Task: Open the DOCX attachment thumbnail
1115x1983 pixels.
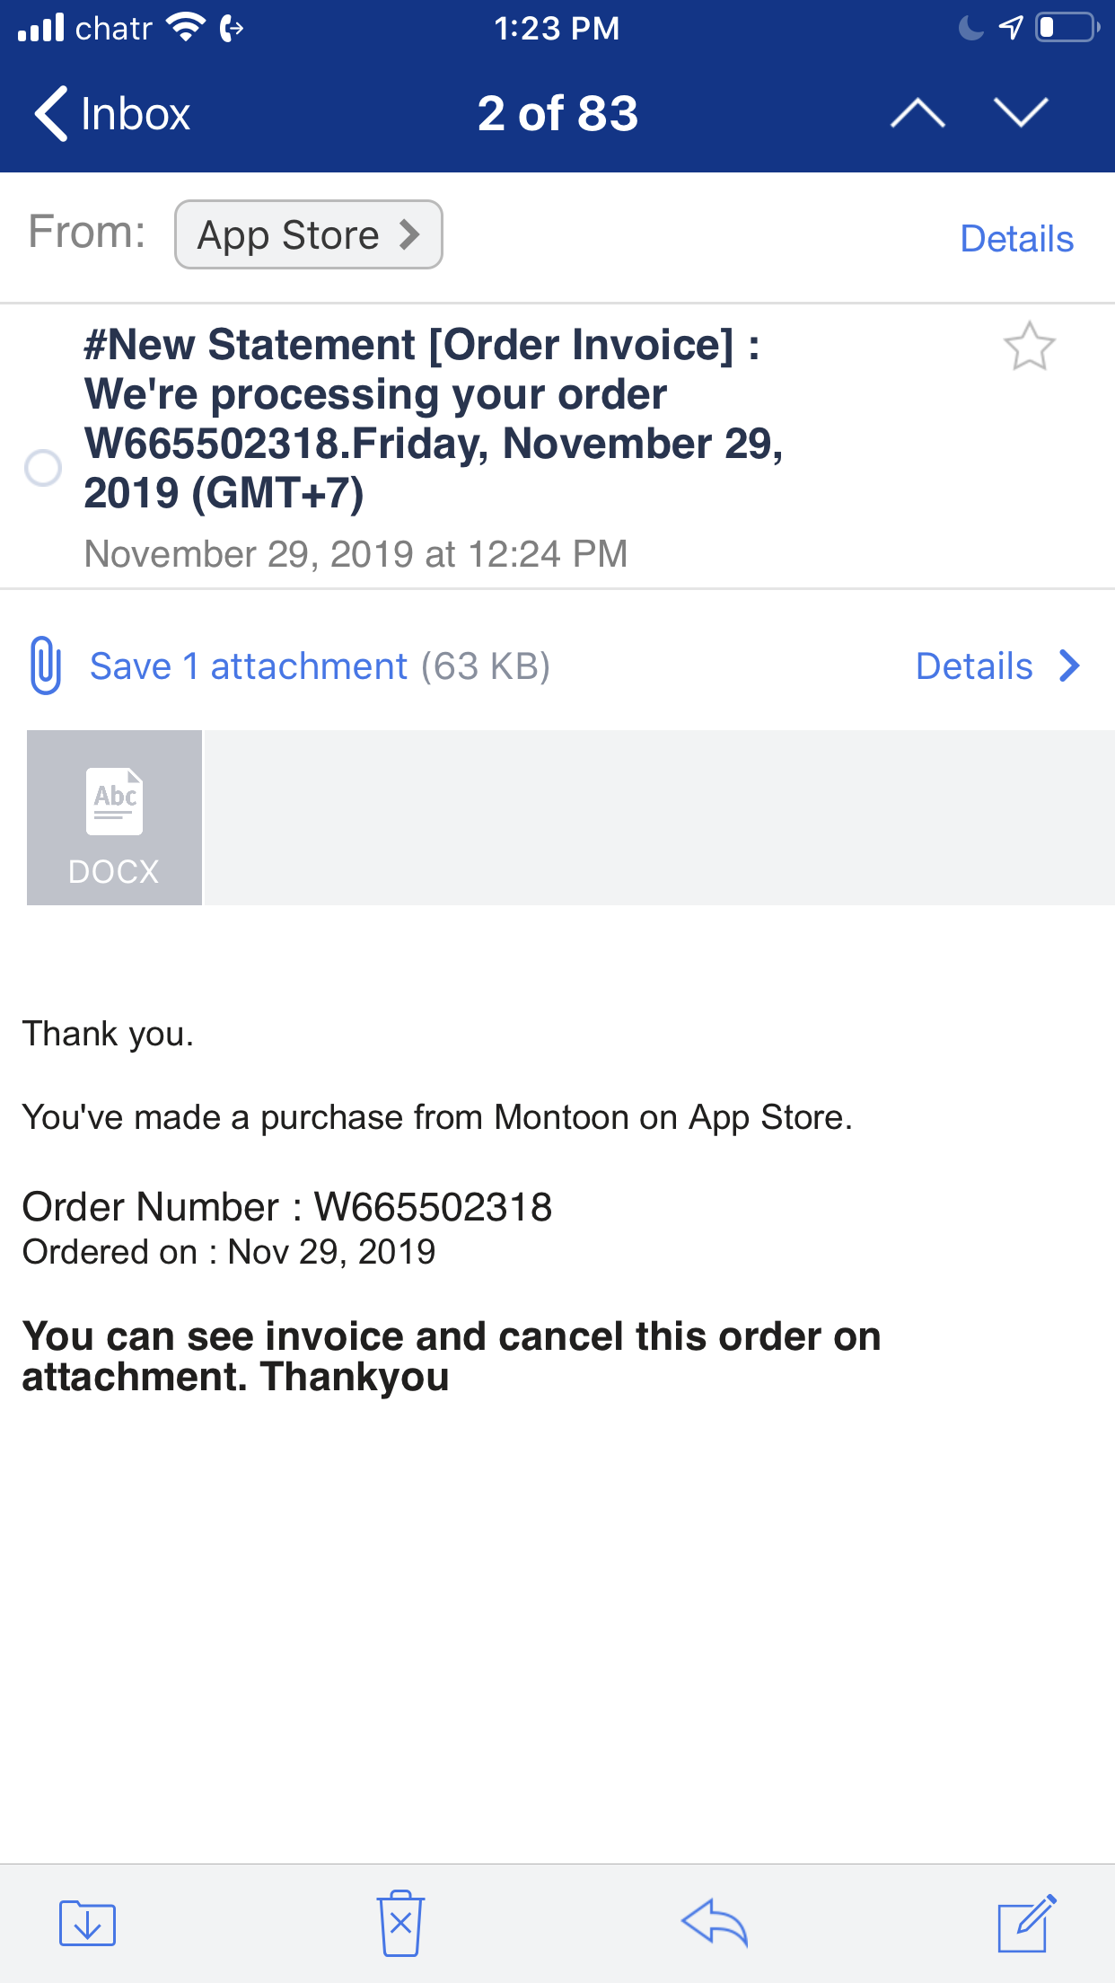Action: click(113, 817)
